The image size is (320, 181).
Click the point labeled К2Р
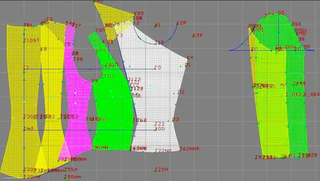[181, 23]
